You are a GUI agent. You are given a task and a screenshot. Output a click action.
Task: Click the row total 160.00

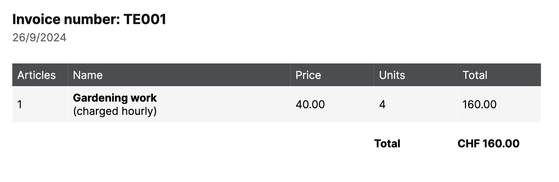480,104
